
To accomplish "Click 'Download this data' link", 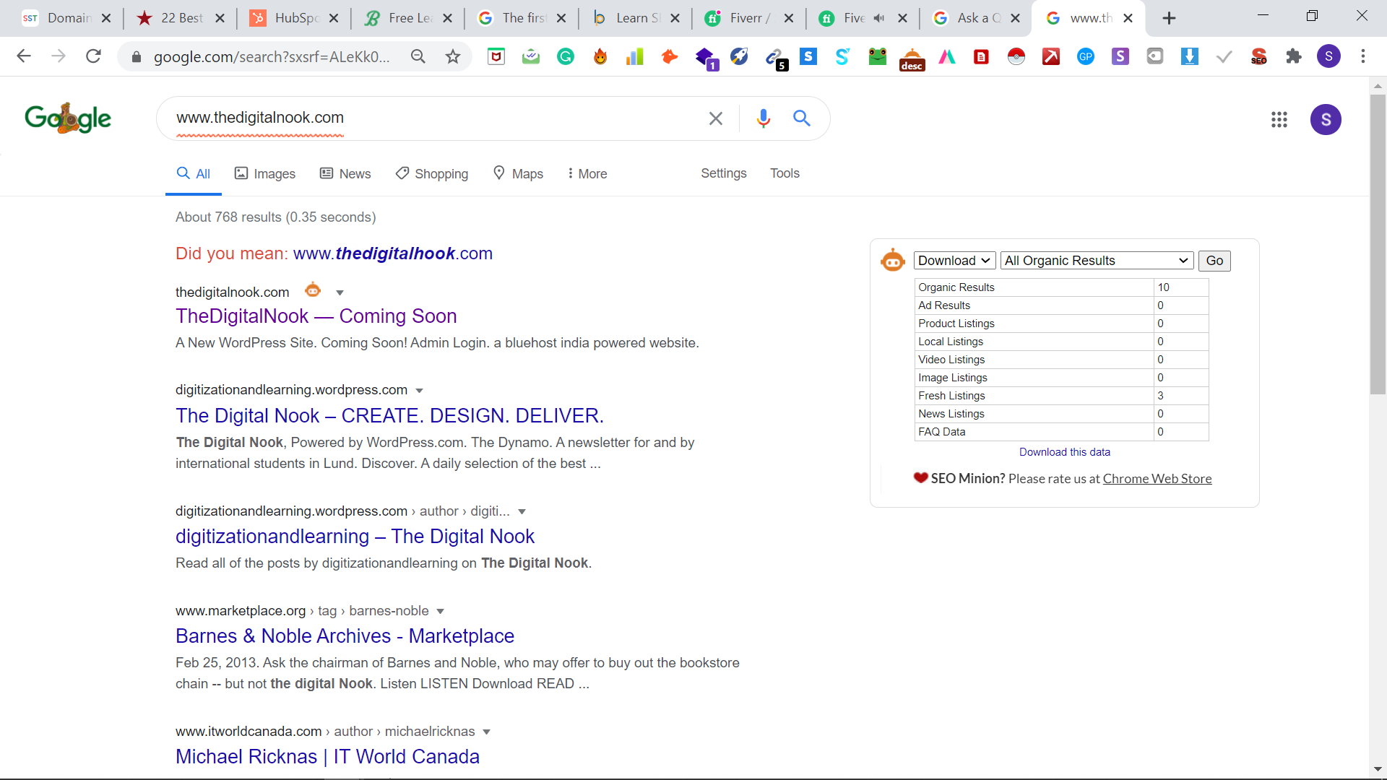I will (1065, 452).
